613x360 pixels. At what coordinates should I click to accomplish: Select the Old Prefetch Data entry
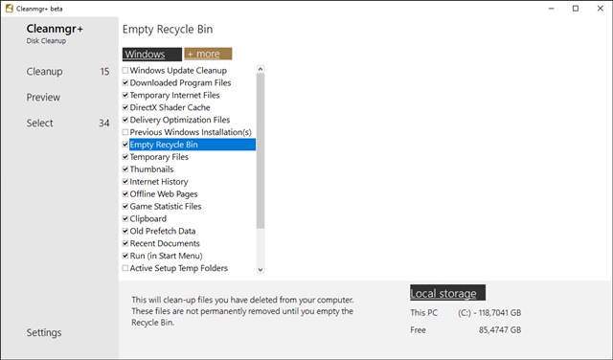coord(163,231)
